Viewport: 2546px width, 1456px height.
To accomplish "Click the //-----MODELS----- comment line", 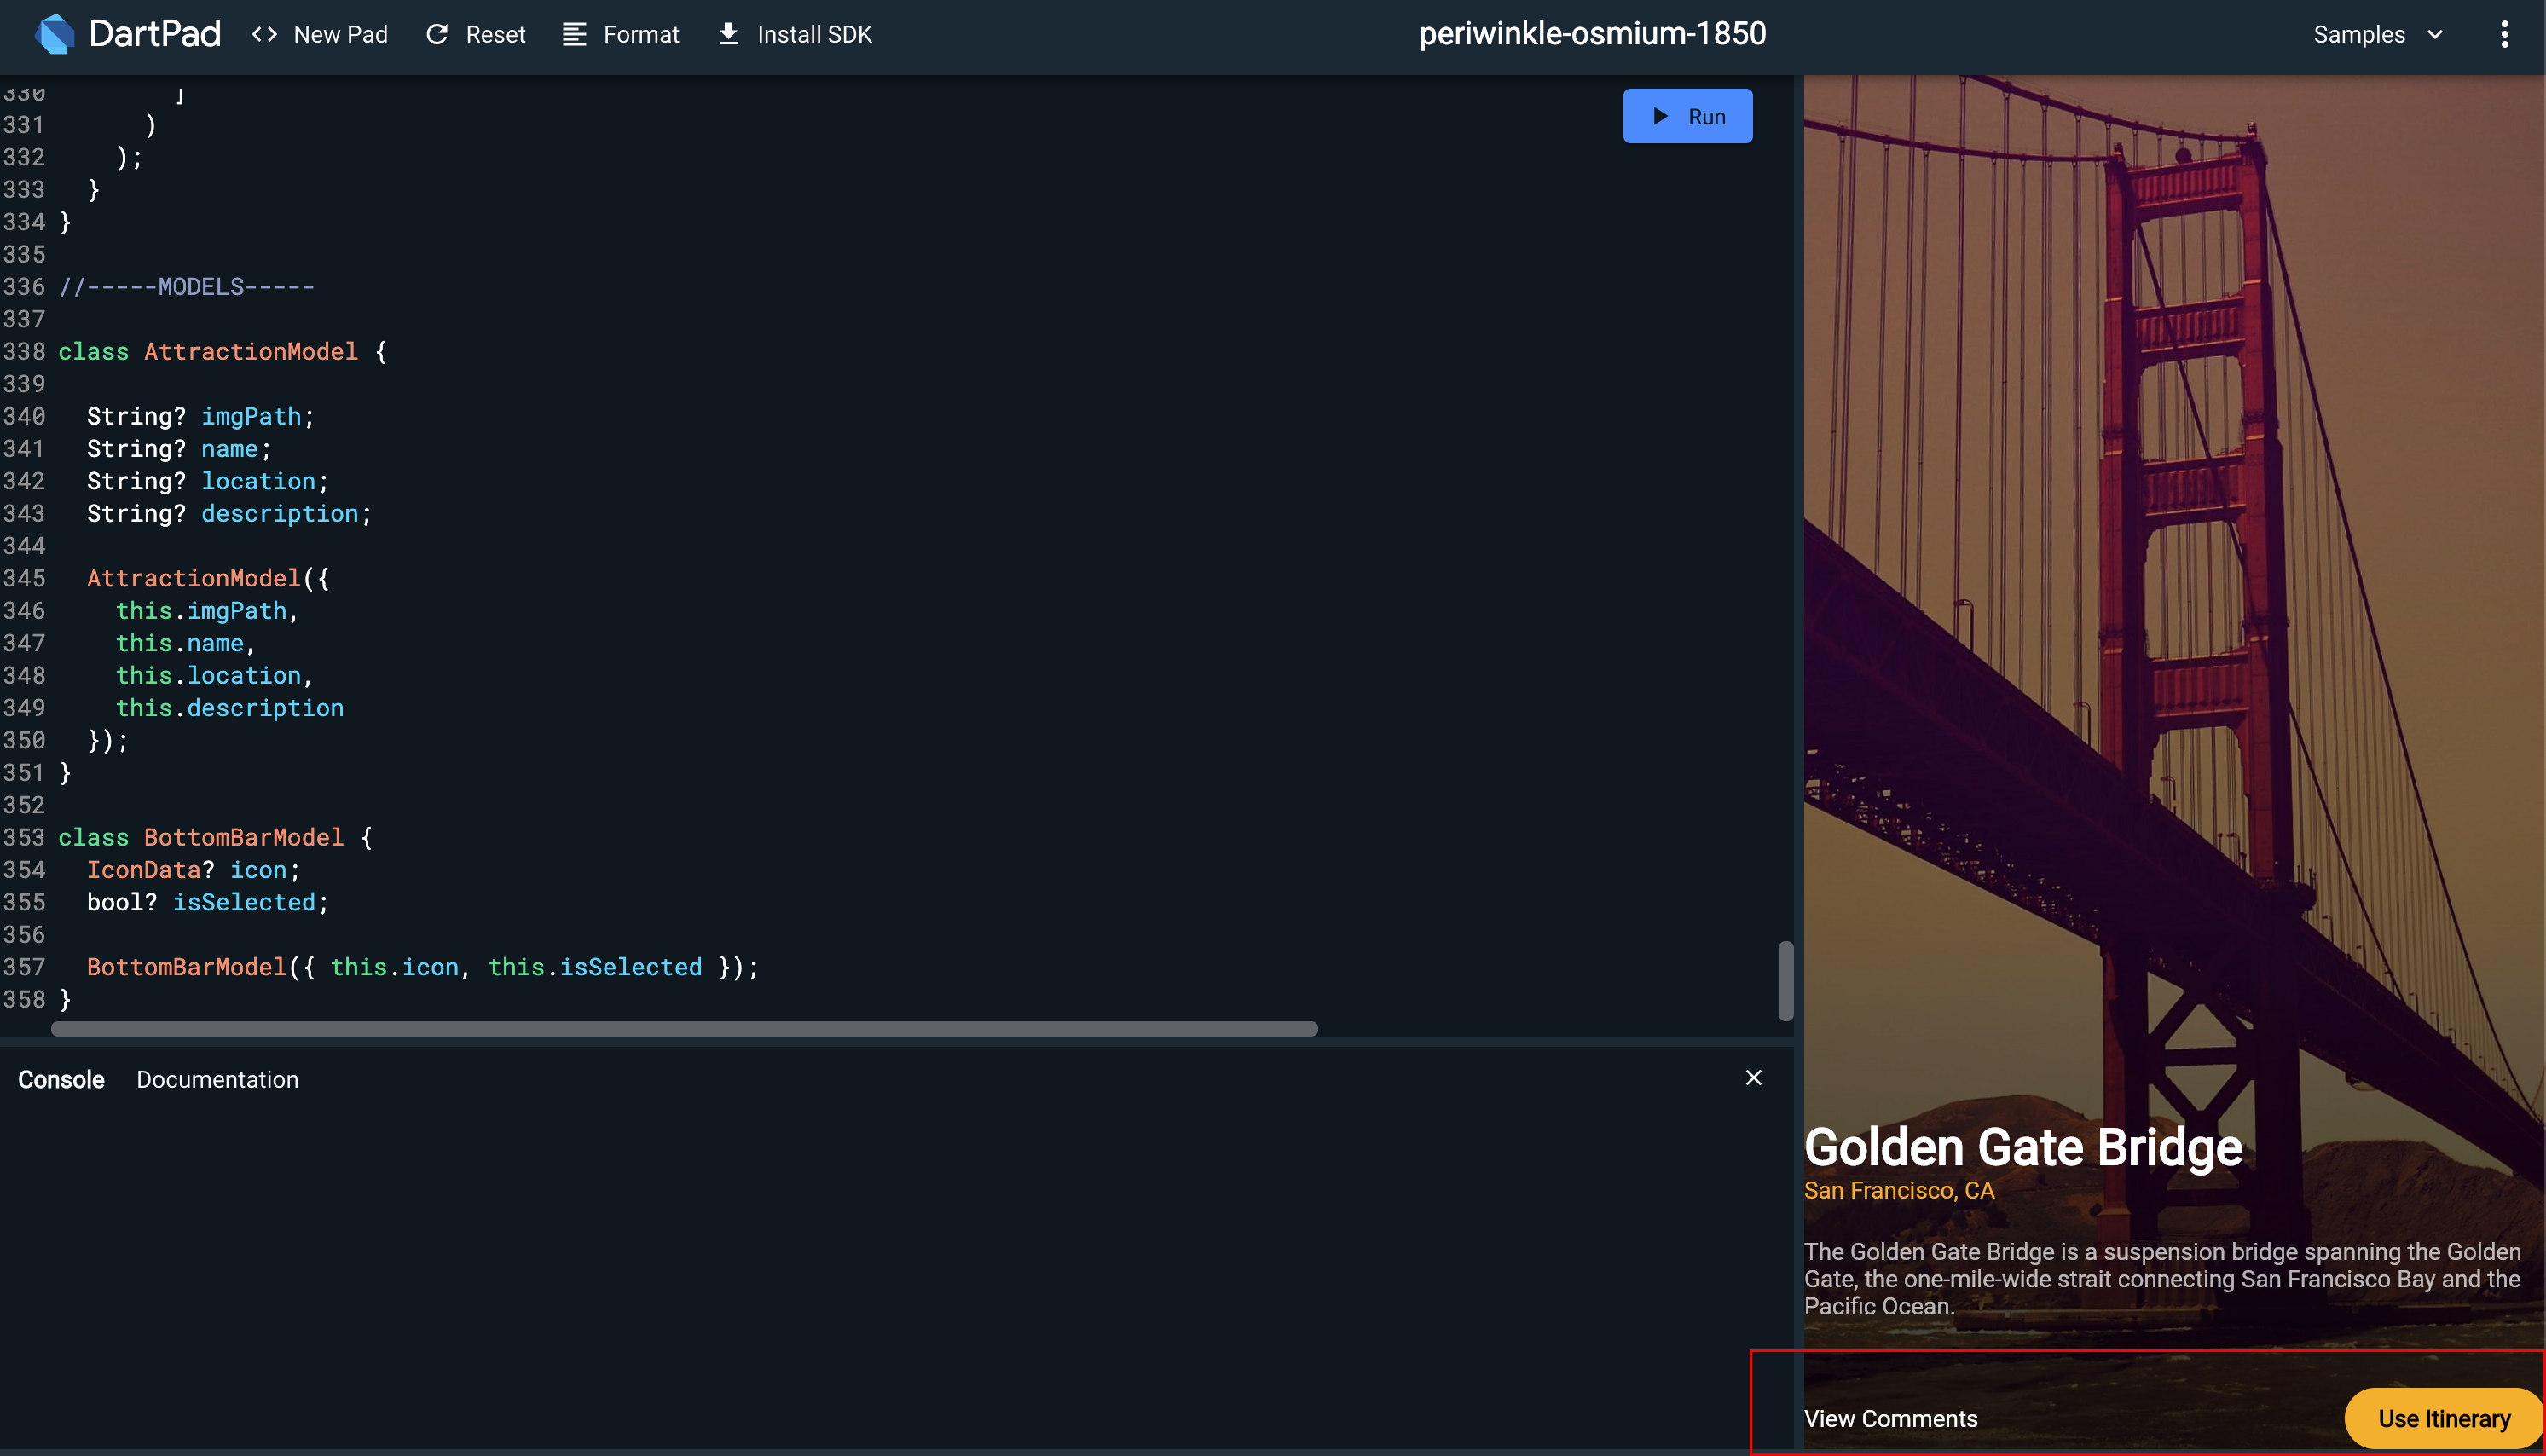I will click(186, 287).
